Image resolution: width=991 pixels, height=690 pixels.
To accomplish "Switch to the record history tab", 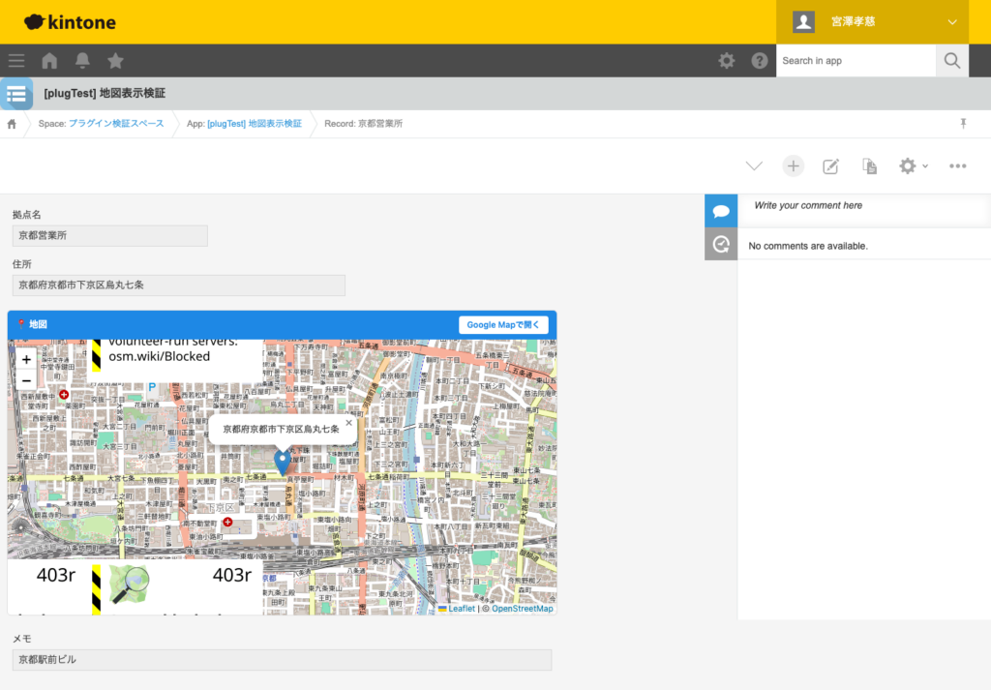I will tap(720, 244).
